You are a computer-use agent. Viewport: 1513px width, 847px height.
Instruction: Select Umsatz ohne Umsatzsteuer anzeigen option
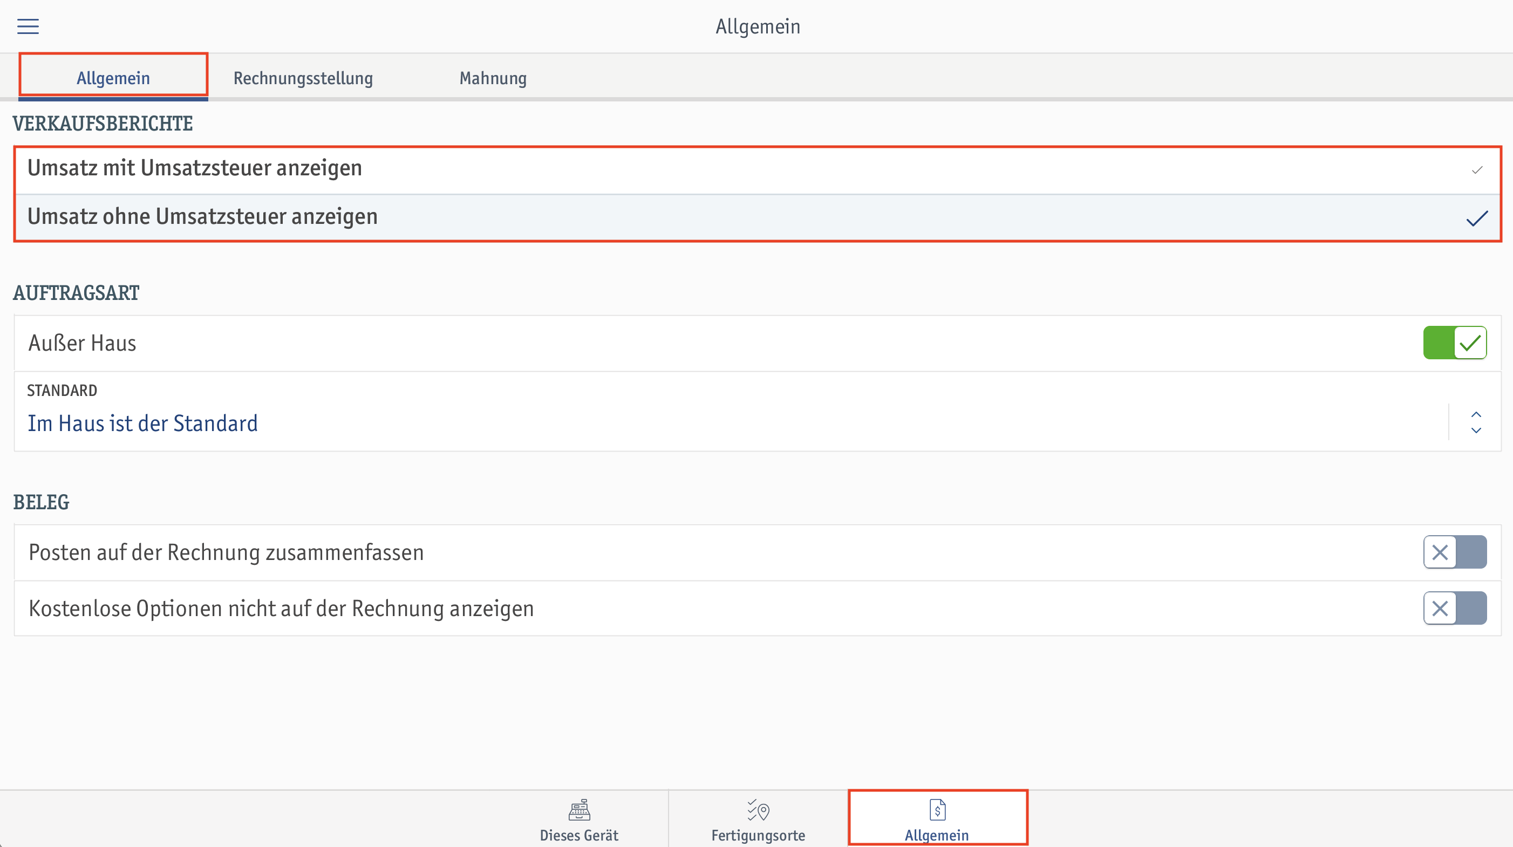click(758, 217)
